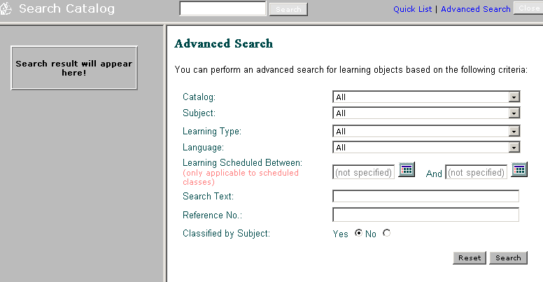Click into the Search Text field
The image size is (543, 282).
click(x=425, y=197)
